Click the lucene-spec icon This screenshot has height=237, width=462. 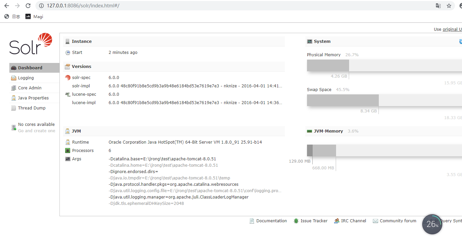(68, 94)
